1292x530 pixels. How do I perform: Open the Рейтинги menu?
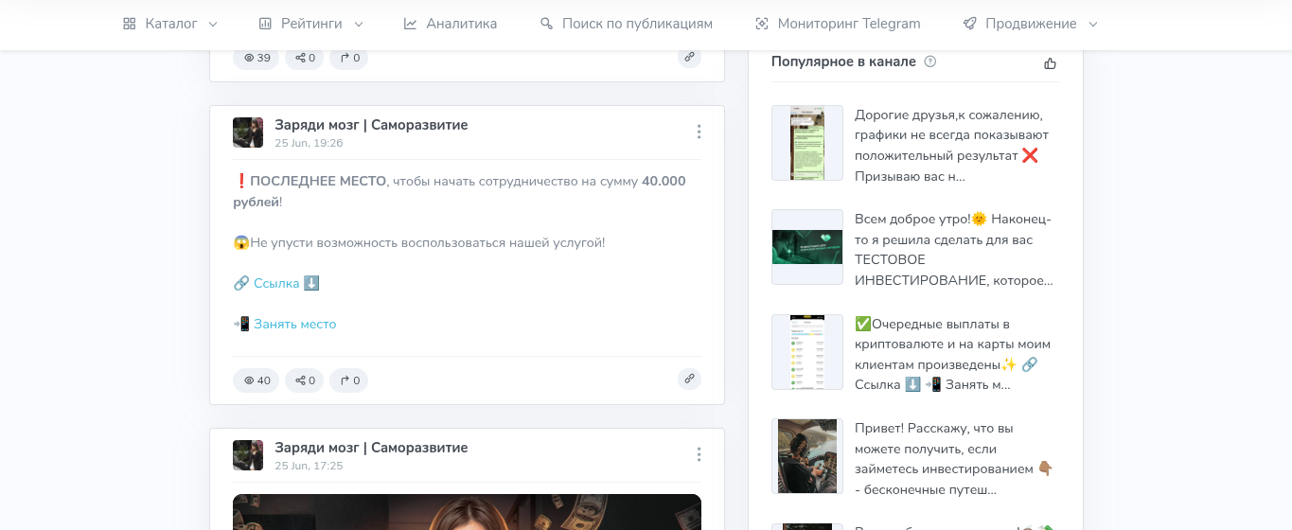click(311, 24)
